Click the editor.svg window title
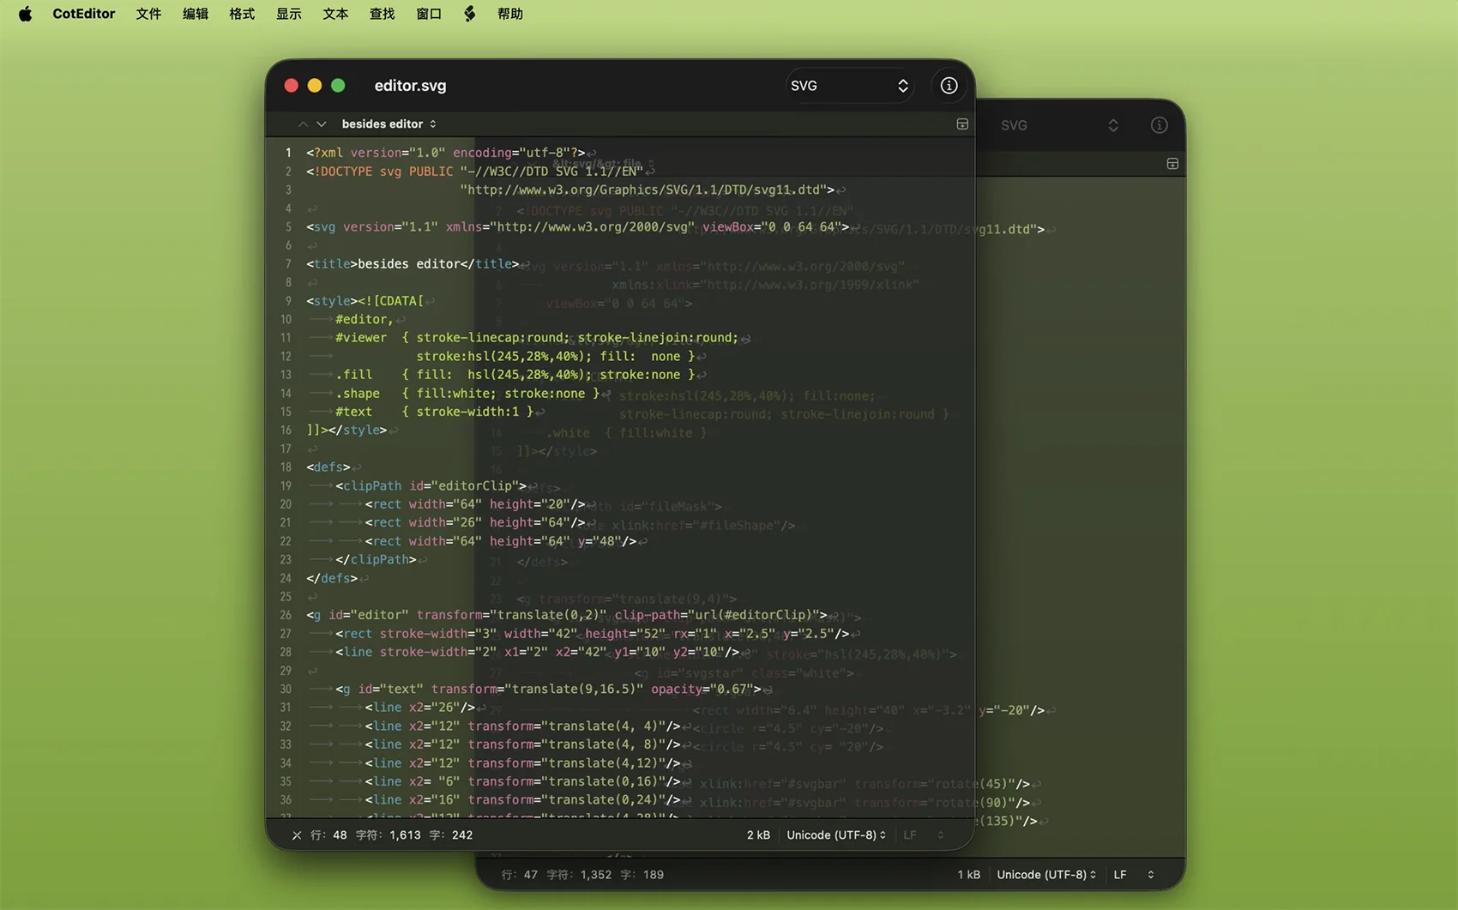The height and width of the screenshot is (910, 1458). [x=410, y=86]
